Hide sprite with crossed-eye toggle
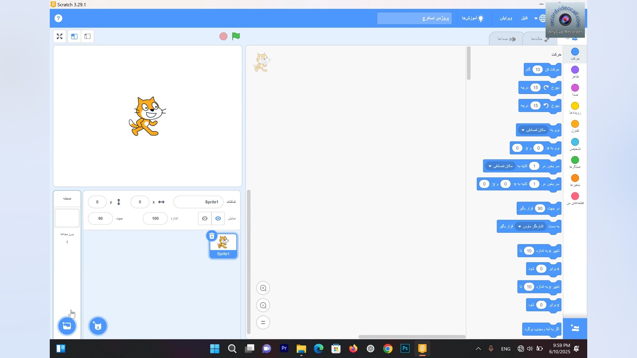The height and width of the screenshot is (358, 637). point(205,219)
